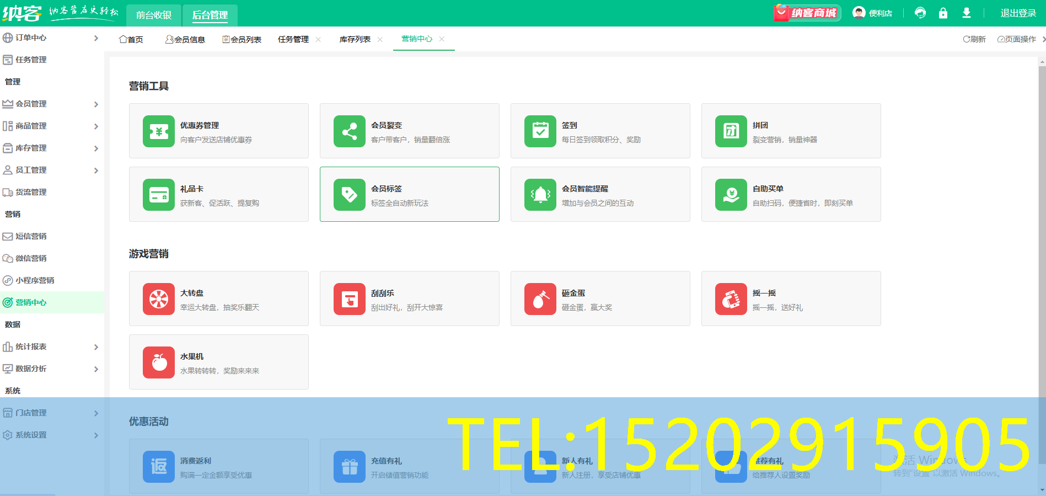Click the 砸金蛋 golden egg icon
Screen dimensions: 1046x496
(x=540, y=299)
